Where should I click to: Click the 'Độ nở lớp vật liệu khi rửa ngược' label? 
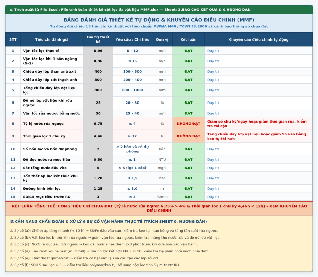(48, 103)
